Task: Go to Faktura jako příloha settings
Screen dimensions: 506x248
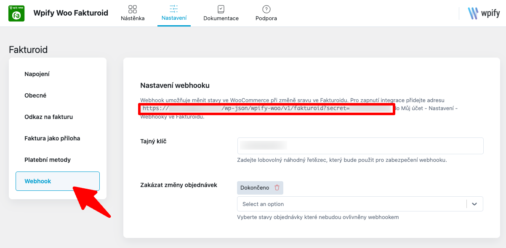Action: (x=52, y=138)
